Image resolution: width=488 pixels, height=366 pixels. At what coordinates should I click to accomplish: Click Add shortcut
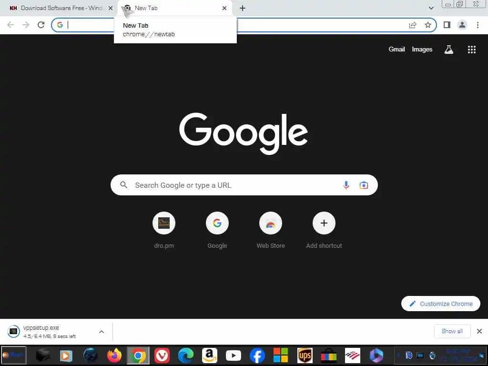click(324, 230)
